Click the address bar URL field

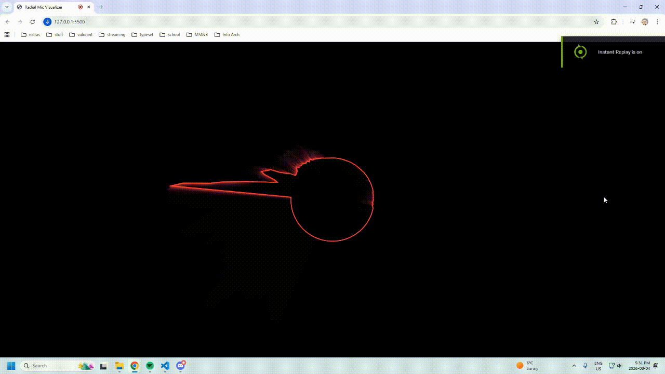click(70, 22)
